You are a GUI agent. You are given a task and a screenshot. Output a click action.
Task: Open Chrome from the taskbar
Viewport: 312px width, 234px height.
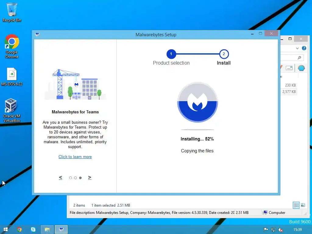tap(19, 229)
